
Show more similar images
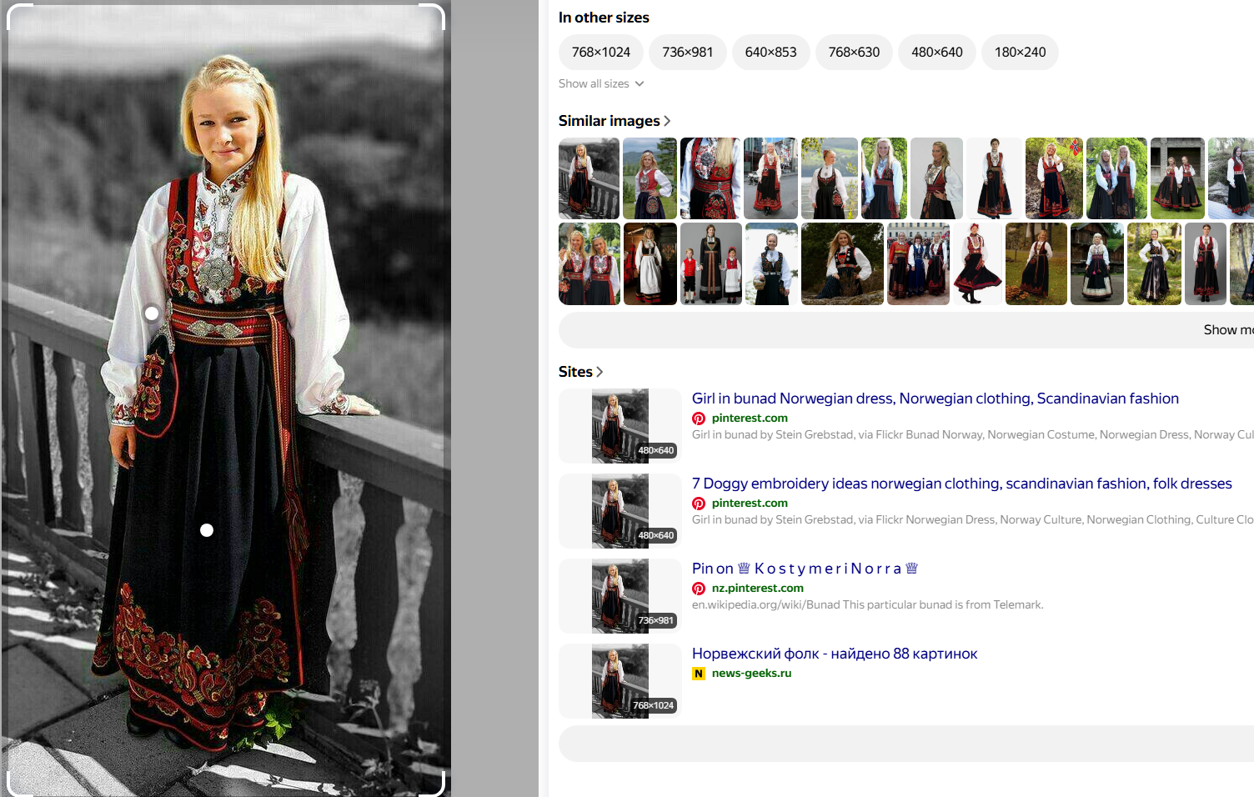(906, 330)
